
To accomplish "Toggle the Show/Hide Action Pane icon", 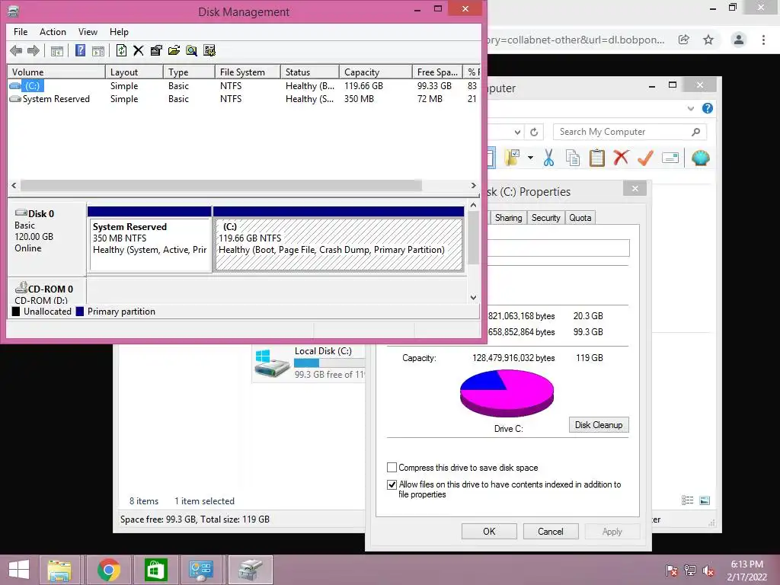I will pyautogui.click(x=98, y=50).
